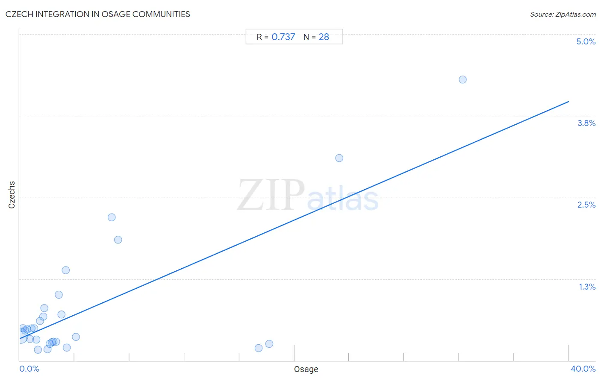Click the highest data point near 4.4% Czechs
The height and width of the screenshot is (381, 601).
(463, 79)
